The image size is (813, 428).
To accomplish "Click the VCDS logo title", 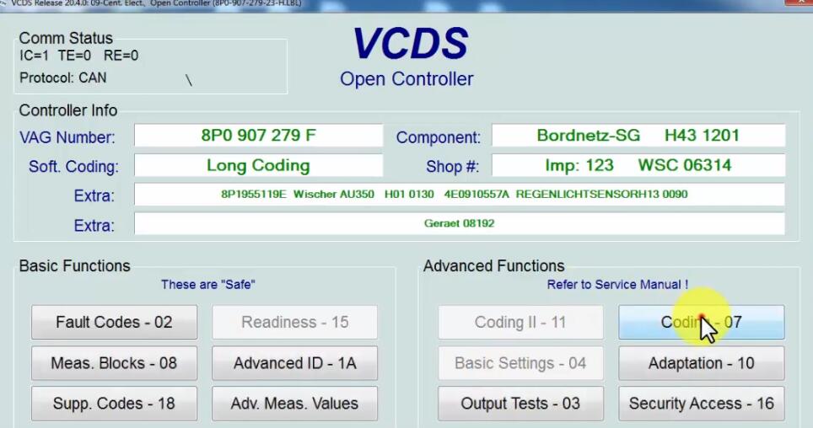I will 410,43.
